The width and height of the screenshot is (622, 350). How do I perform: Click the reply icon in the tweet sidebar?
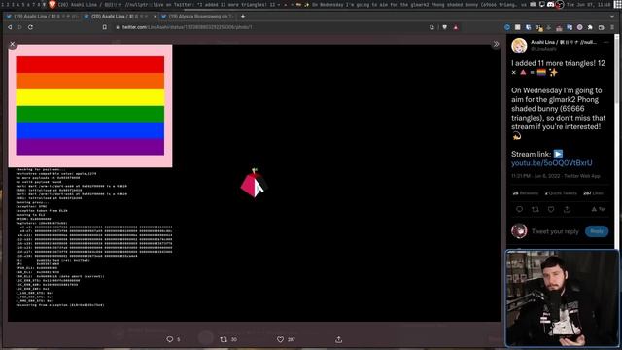pos(519,209)
